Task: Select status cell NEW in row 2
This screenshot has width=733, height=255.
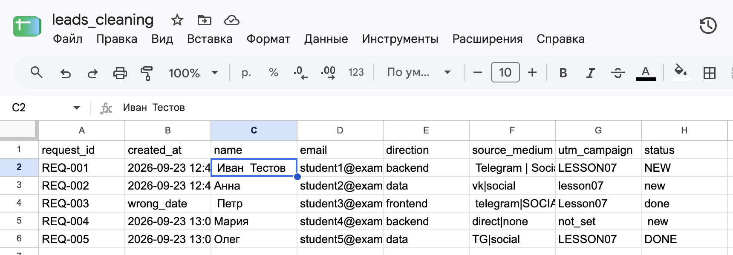Action: point(684,168)
